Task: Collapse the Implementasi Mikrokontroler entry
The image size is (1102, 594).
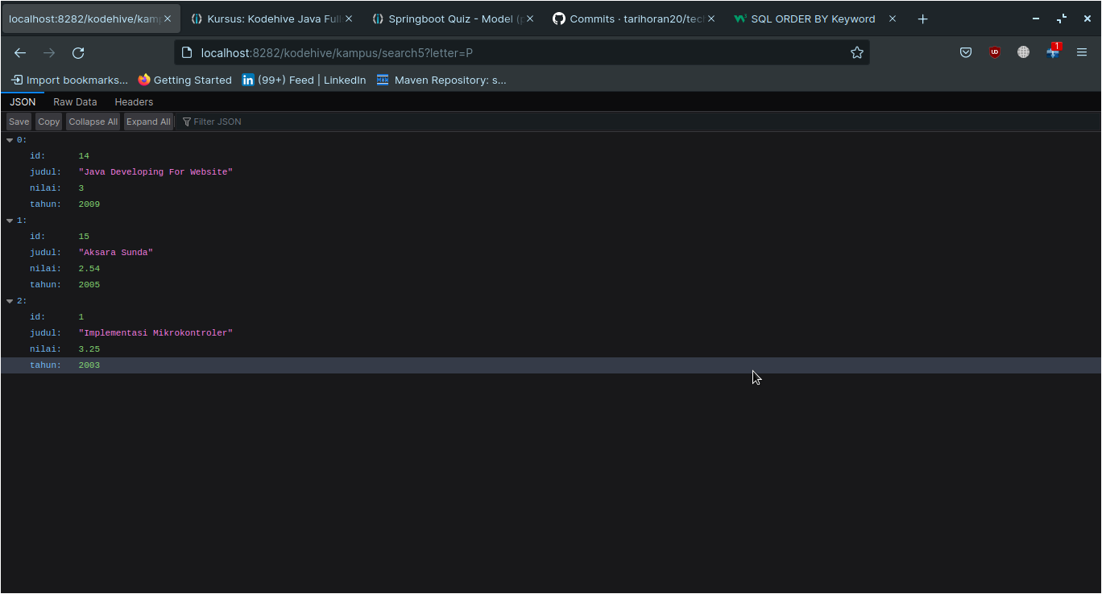Action: tap(9, 300)
